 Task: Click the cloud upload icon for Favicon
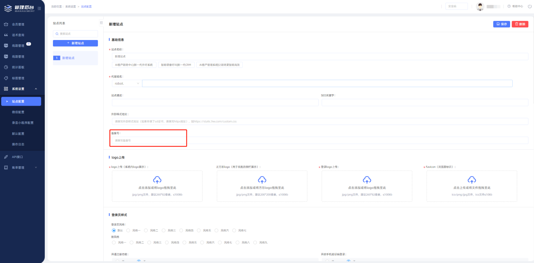[472, 180]
